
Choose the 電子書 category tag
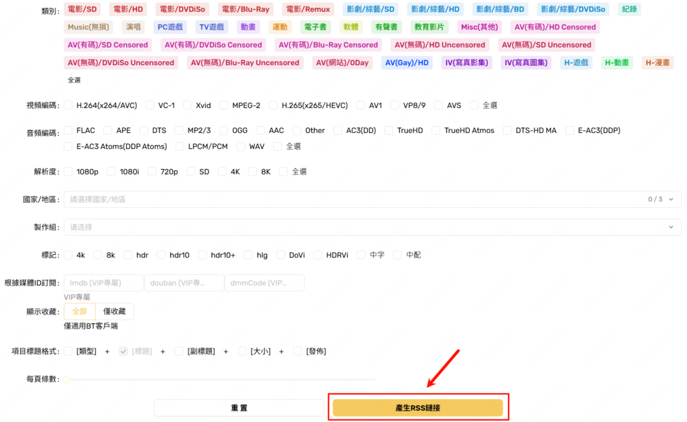click(x=315, y=28)
